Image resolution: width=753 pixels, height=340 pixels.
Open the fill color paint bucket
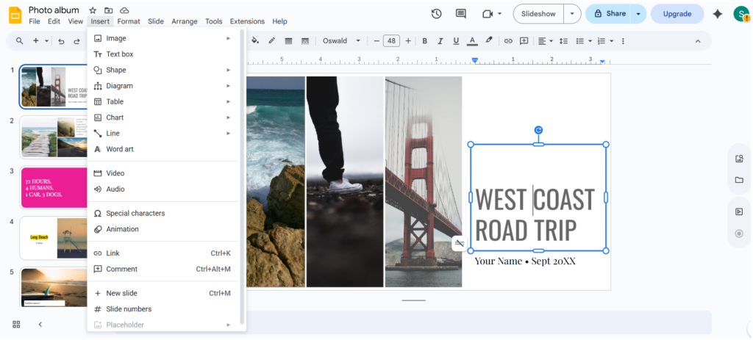[x=255, y=41]
